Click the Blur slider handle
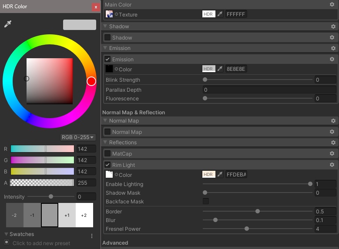Image resolution: width=339 pixels, height=249 pixels. click(215, 220)
